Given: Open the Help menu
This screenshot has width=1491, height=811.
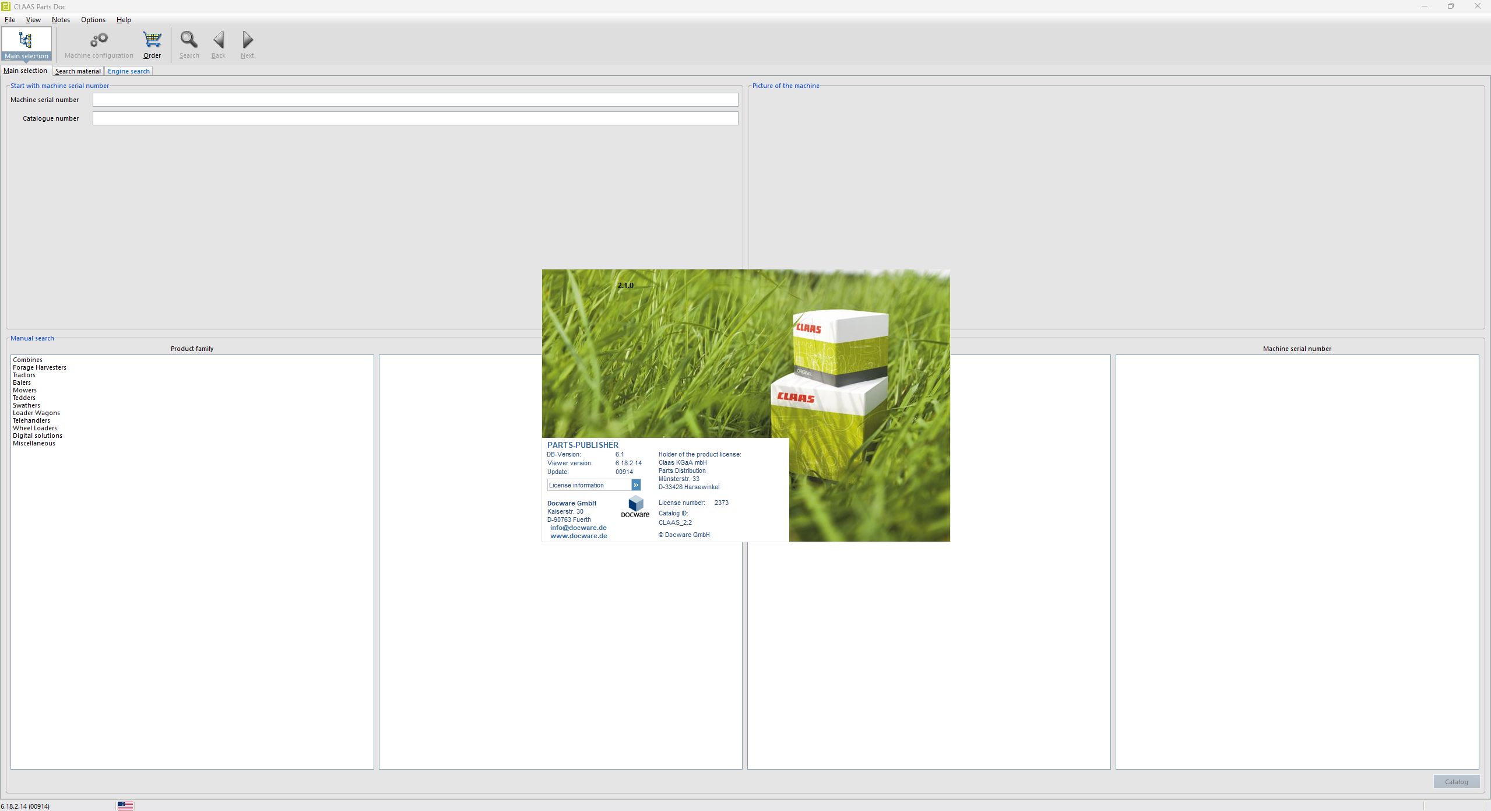Looking at the screenshot, I should [123, 19].
